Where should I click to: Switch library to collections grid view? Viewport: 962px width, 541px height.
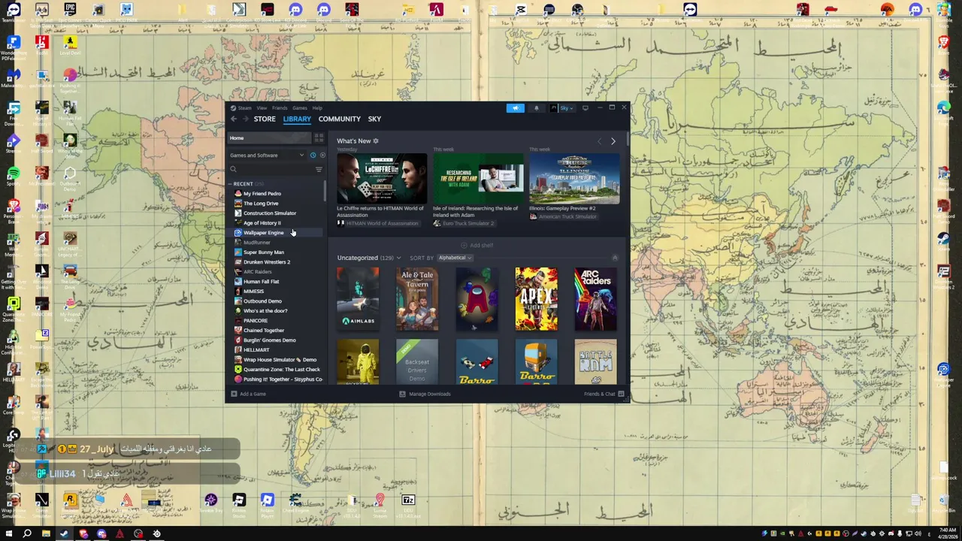[x=319, y=138]
